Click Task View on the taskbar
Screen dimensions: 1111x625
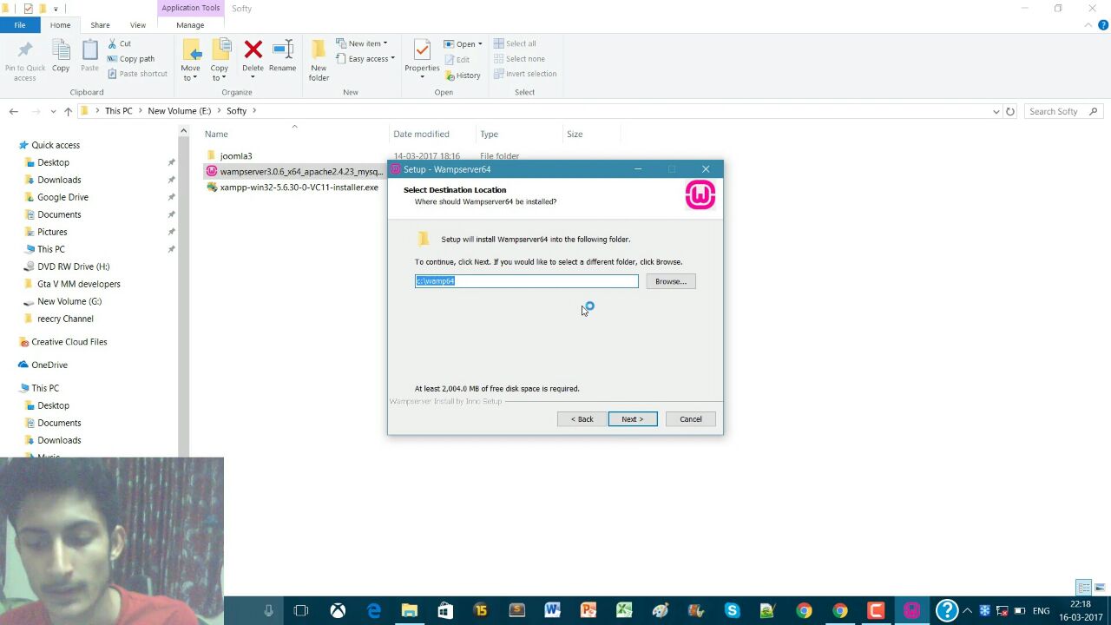point(301,611)
